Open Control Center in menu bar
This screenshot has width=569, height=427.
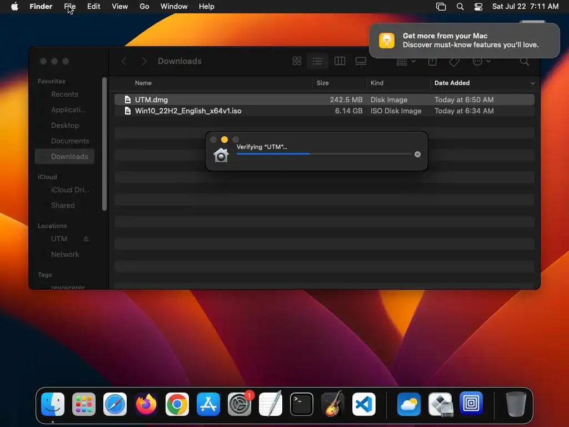pos(478,7)
